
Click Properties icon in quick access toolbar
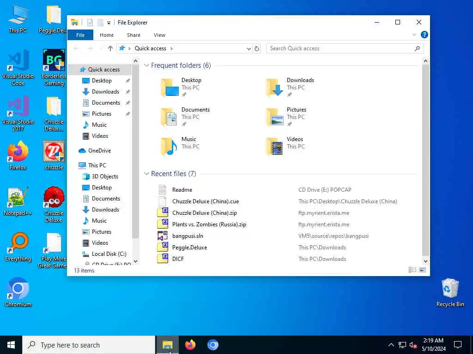(x=90, y=22)
